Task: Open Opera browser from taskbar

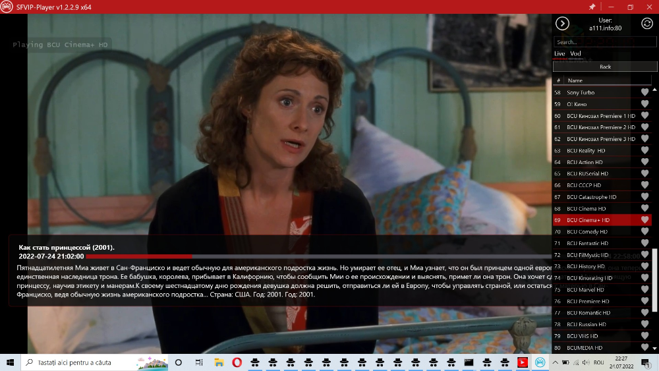Action: point(237,362)
